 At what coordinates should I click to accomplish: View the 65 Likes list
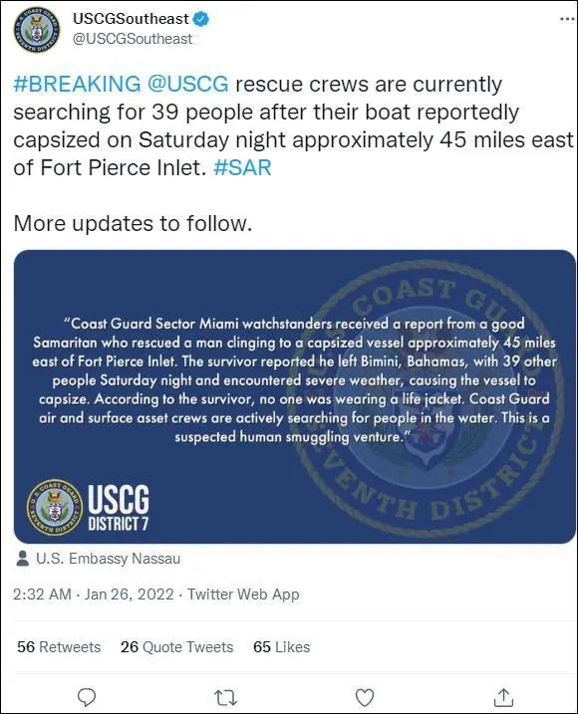[282, 647]
